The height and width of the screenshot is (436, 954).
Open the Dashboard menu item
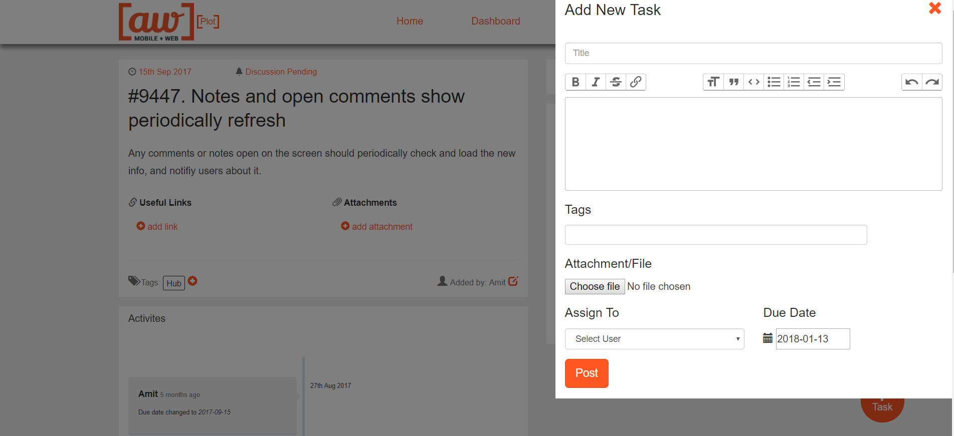click(x=495, y=21)
